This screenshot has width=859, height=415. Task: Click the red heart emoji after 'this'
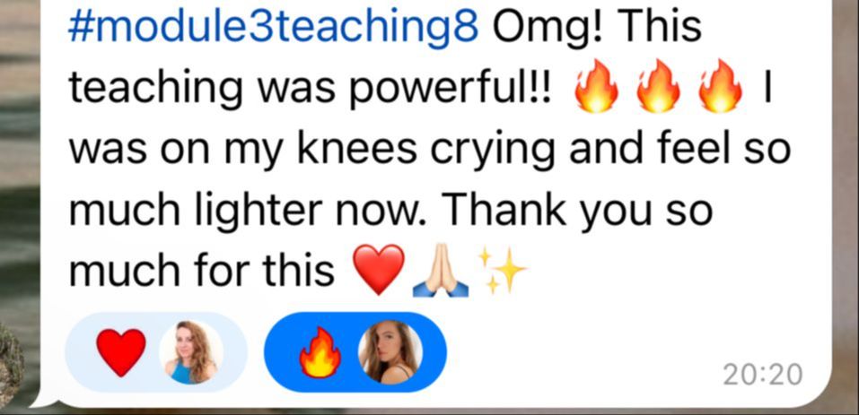click(378, 270)
